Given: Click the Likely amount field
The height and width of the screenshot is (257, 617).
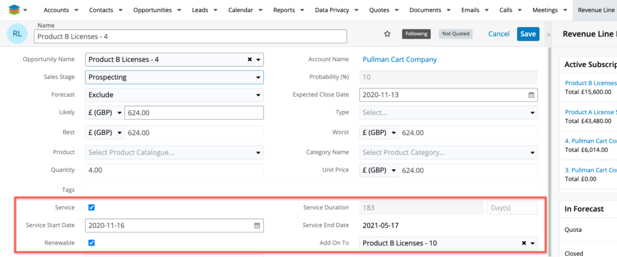Looking at the screenshot, I should point(194,113).
